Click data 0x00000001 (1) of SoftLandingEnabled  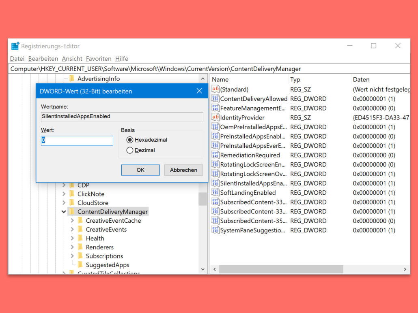click(374, 192)
